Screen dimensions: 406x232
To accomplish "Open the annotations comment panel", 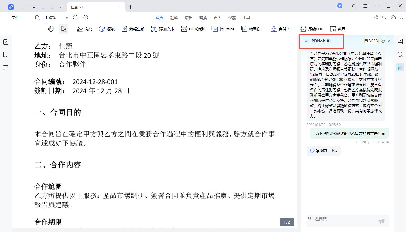I will pos(6,67).
